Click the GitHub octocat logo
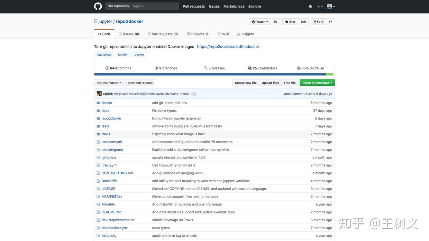 (x=98, y=6)
